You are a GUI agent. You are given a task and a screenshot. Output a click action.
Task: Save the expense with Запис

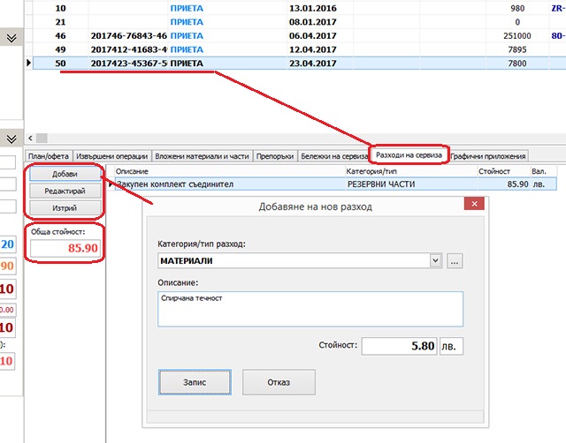click(195, 381)
